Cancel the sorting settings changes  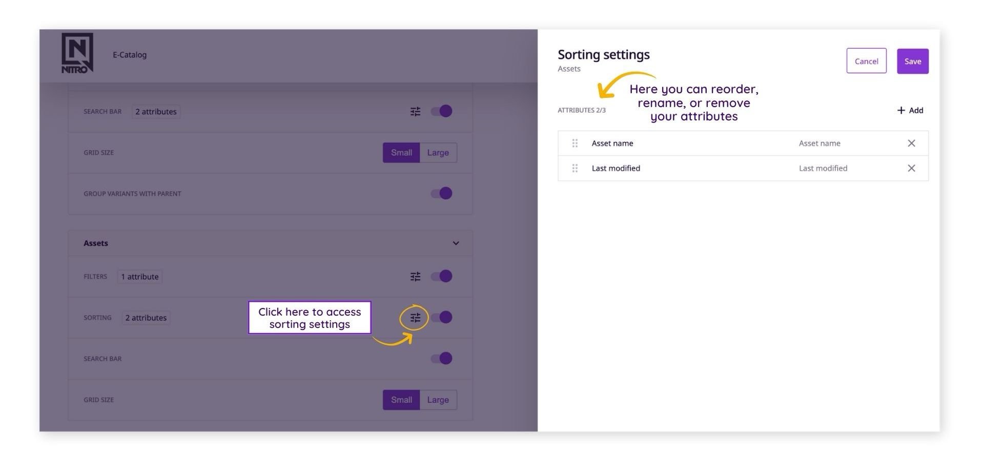[866, 60]
